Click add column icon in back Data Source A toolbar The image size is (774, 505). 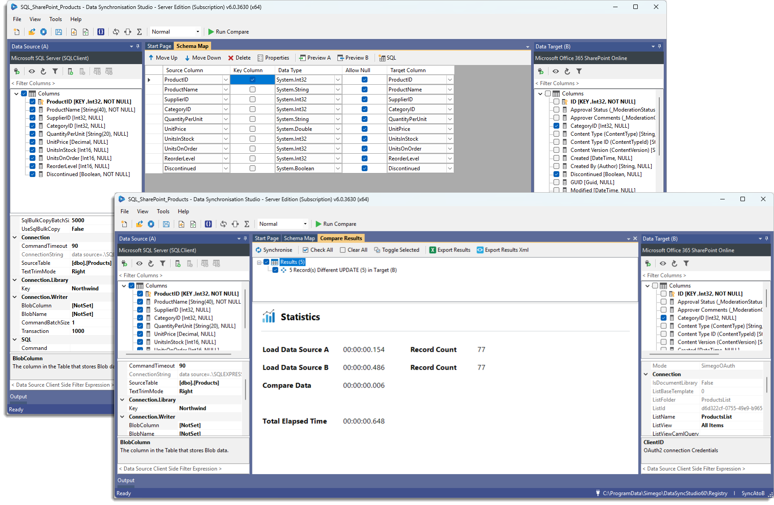(x=70, y=71)
